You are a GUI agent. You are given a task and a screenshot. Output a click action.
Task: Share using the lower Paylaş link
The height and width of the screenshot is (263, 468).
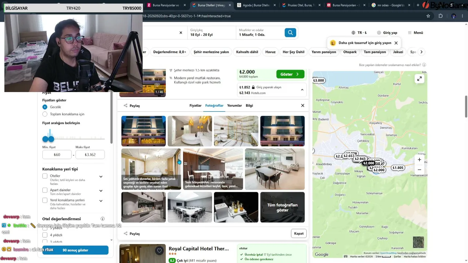pos(132,234)
